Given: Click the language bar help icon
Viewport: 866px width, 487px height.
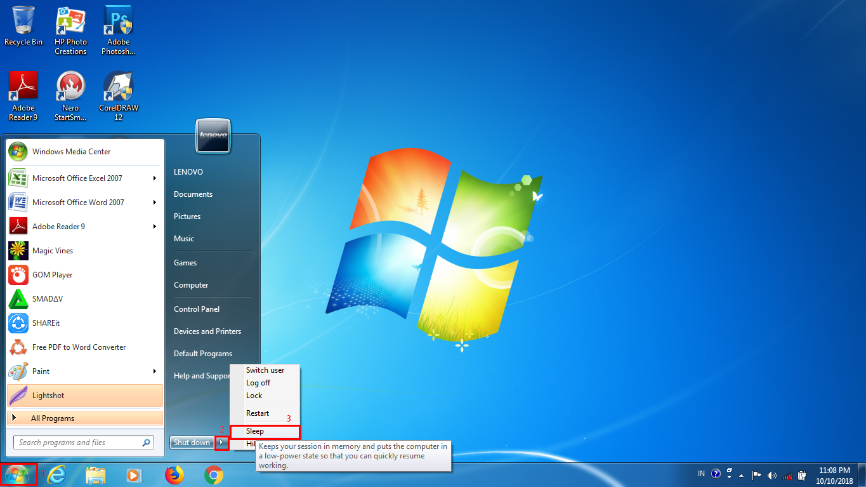Looking at the screenshot, I should click(x=716, y=474).
